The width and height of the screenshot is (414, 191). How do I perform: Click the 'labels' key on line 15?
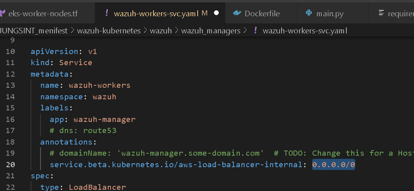point(54,108)
